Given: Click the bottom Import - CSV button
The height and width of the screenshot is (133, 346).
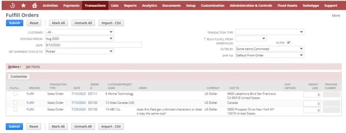Looking at the screenshot, I should (x=111, y=127).
